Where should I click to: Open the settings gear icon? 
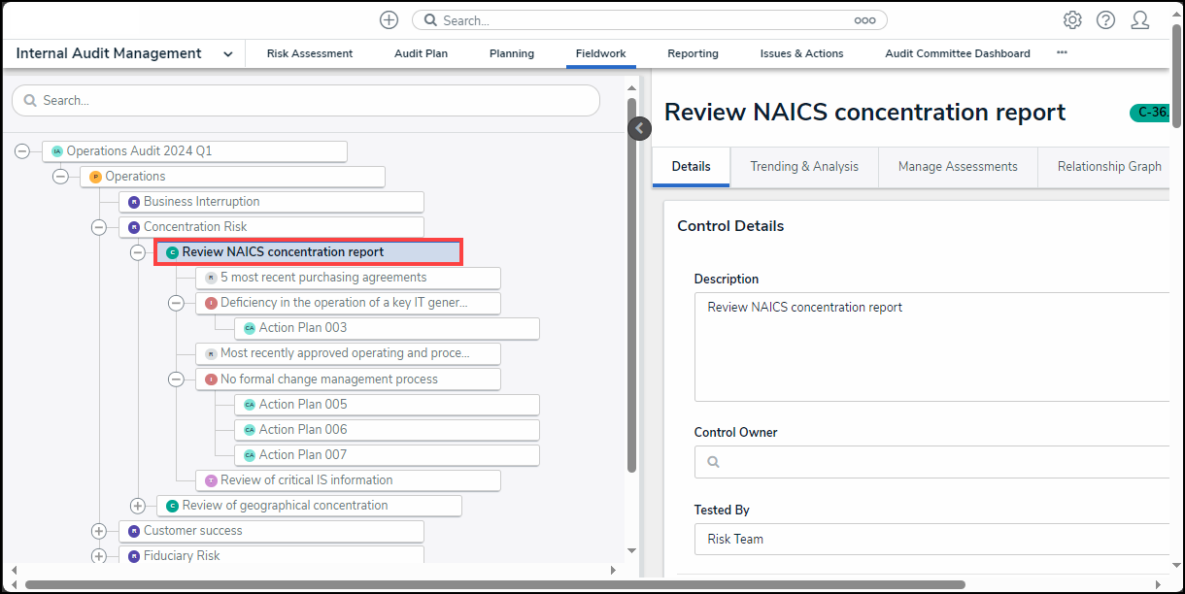[1072, 20]
